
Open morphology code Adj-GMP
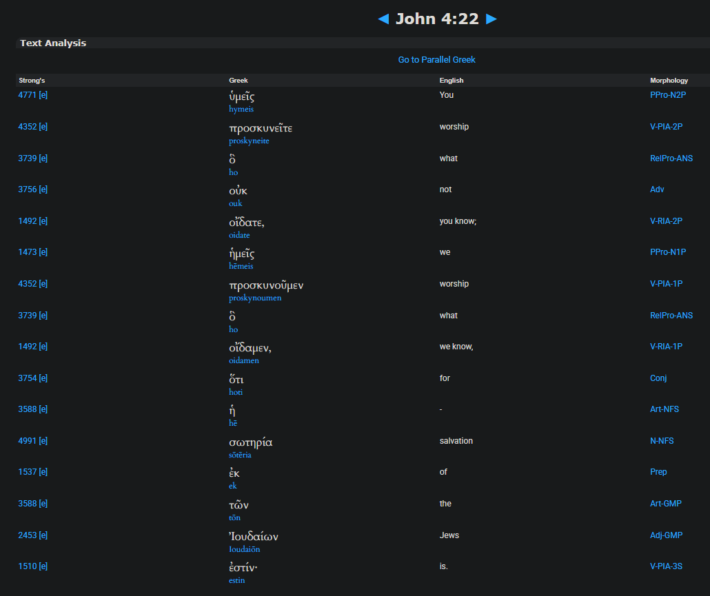(666, 535)
